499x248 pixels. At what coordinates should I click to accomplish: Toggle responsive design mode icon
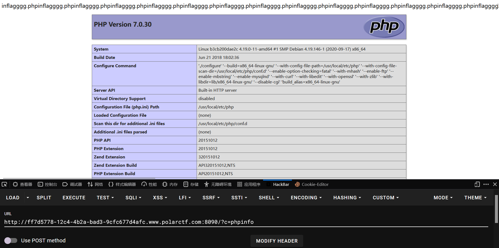coord(477,185)
